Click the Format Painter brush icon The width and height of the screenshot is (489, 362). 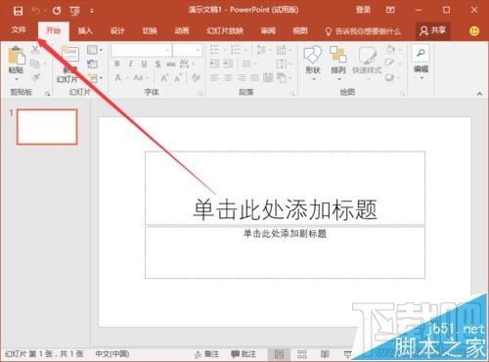[x=36, y=77]
